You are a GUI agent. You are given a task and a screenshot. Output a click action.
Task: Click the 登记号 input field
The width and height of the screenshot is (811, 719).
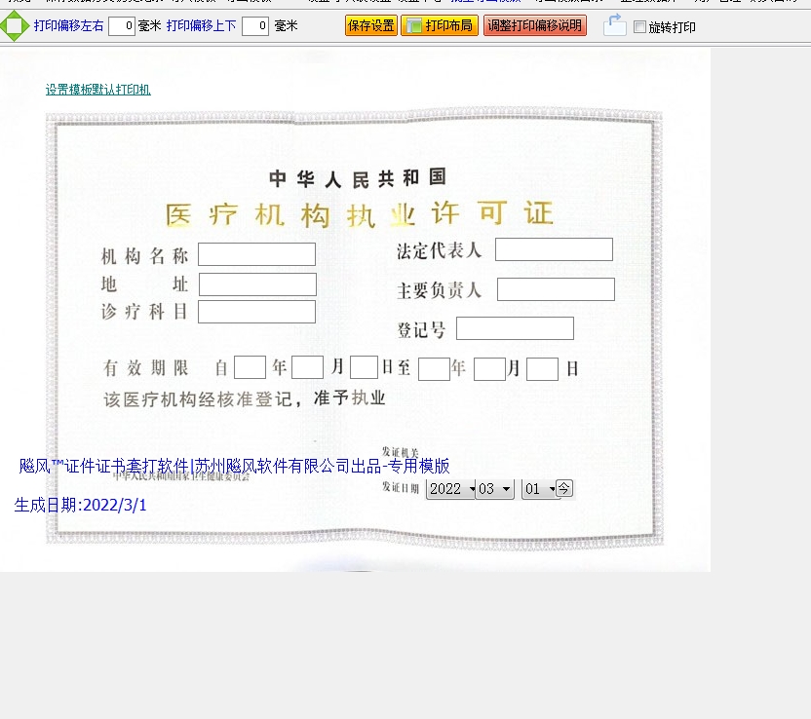[515, 328]
